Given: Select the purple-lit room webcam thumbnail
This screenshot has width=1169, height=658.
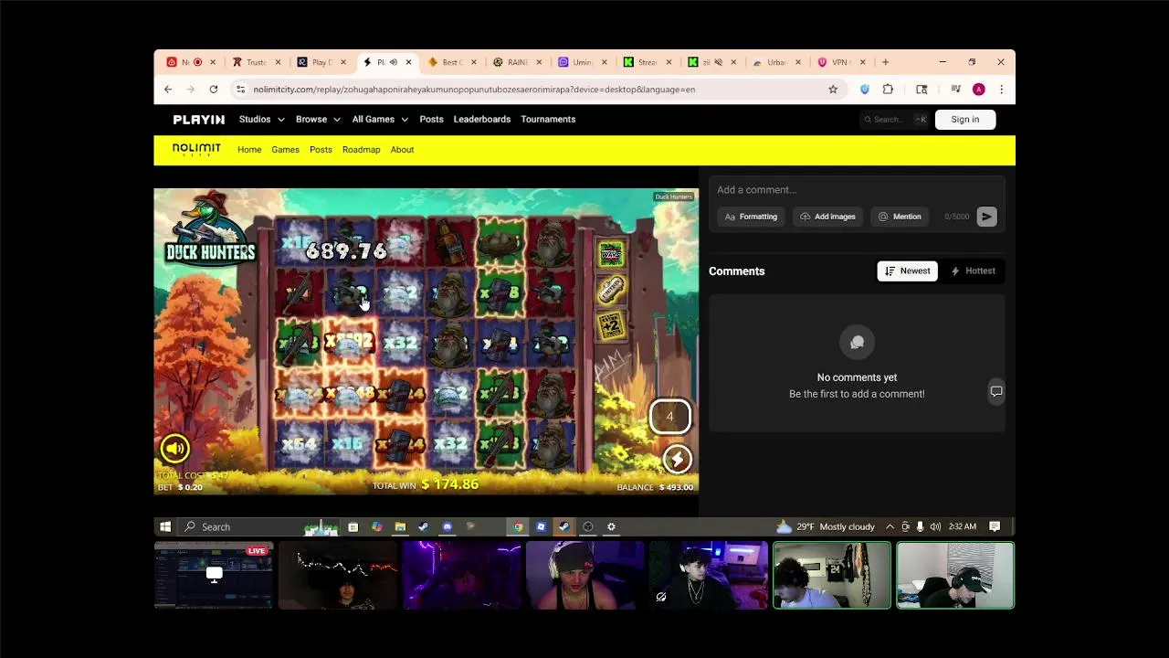Looking at the screenshot, I should coord(461,575).
